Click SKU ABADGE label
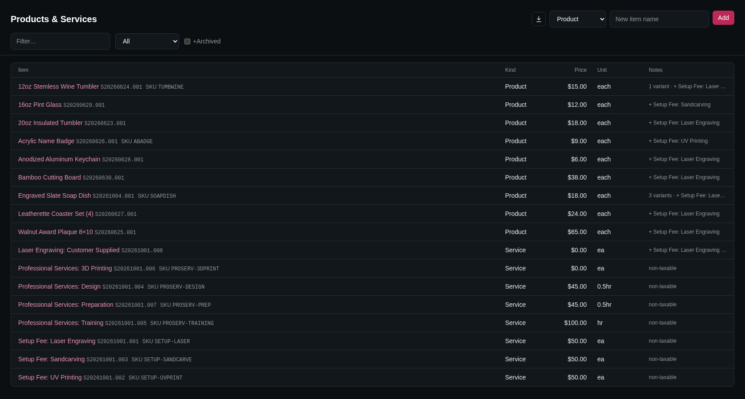This screenshot has height=399, width=745. pyautogui.click(x=137, y=141)
